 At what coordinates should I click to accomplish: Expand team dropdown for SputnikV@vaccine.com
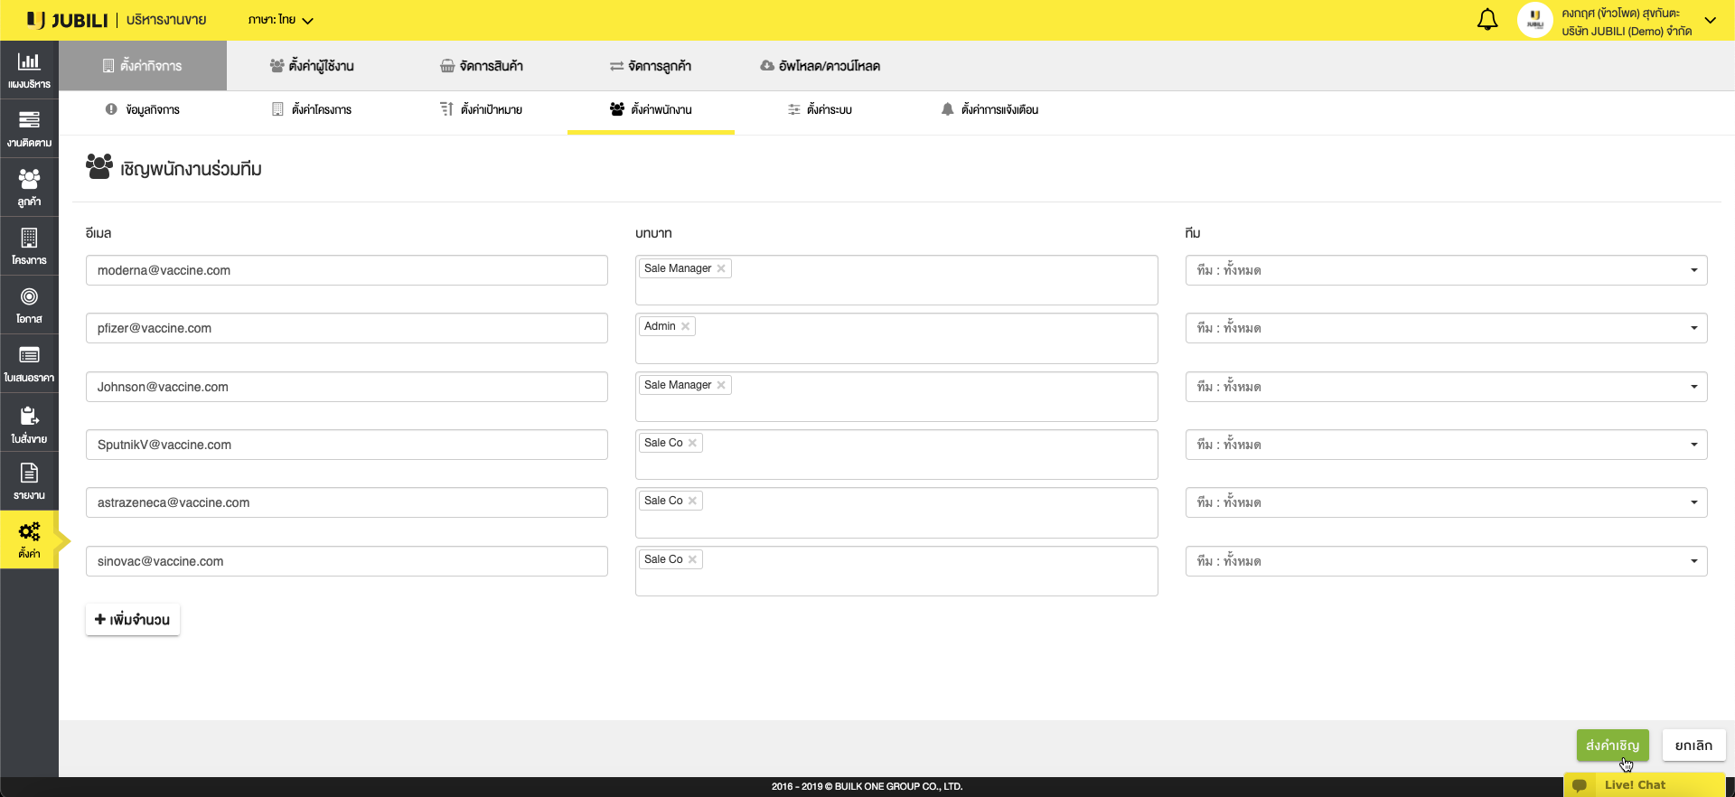[1693, 445]
